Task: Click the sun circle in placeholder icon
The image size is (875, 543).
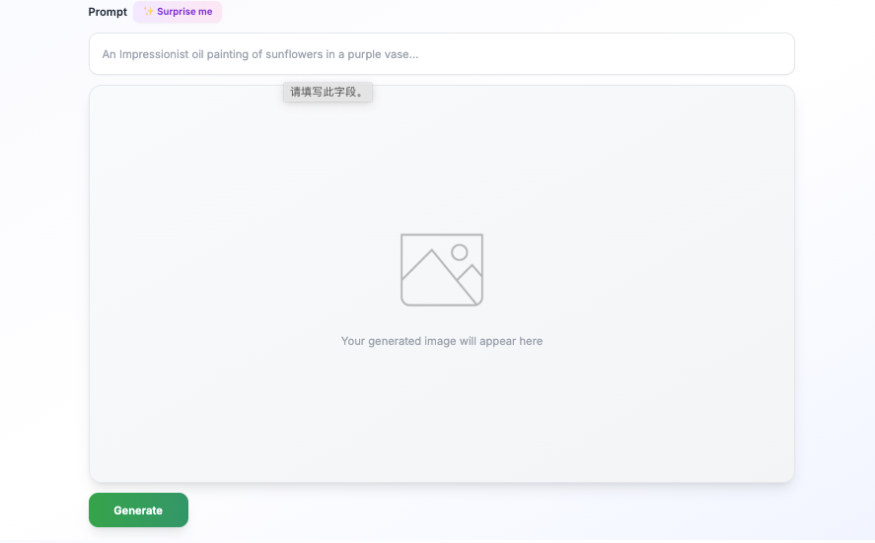Action: click(460, 252)
